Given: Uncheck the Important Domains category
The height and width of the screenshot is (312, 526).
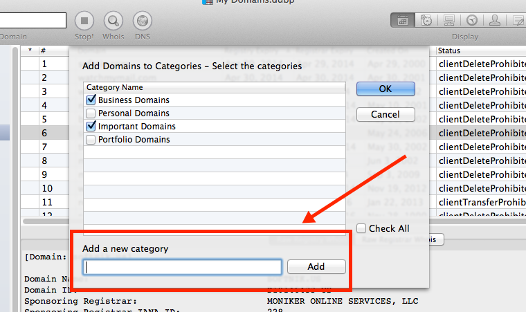Looking at the screenshot, I should tap(91, 126).
